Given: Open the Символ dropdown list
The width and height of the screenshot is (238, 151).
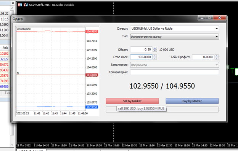Looking at the screenshot, I should [217, 29].
